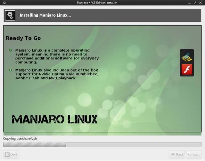Close the Manjaro installer window
The width and height of the screenshot is (205, 161).
point(201,3)
